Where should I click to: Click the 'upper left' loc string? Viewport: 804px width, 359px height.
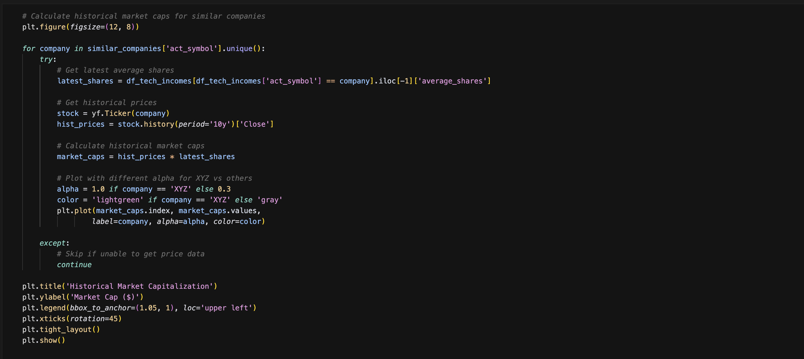[226, 308]
